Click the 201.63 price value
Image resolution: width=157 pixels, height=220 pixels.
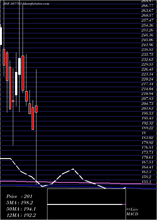tap(148, 108)
